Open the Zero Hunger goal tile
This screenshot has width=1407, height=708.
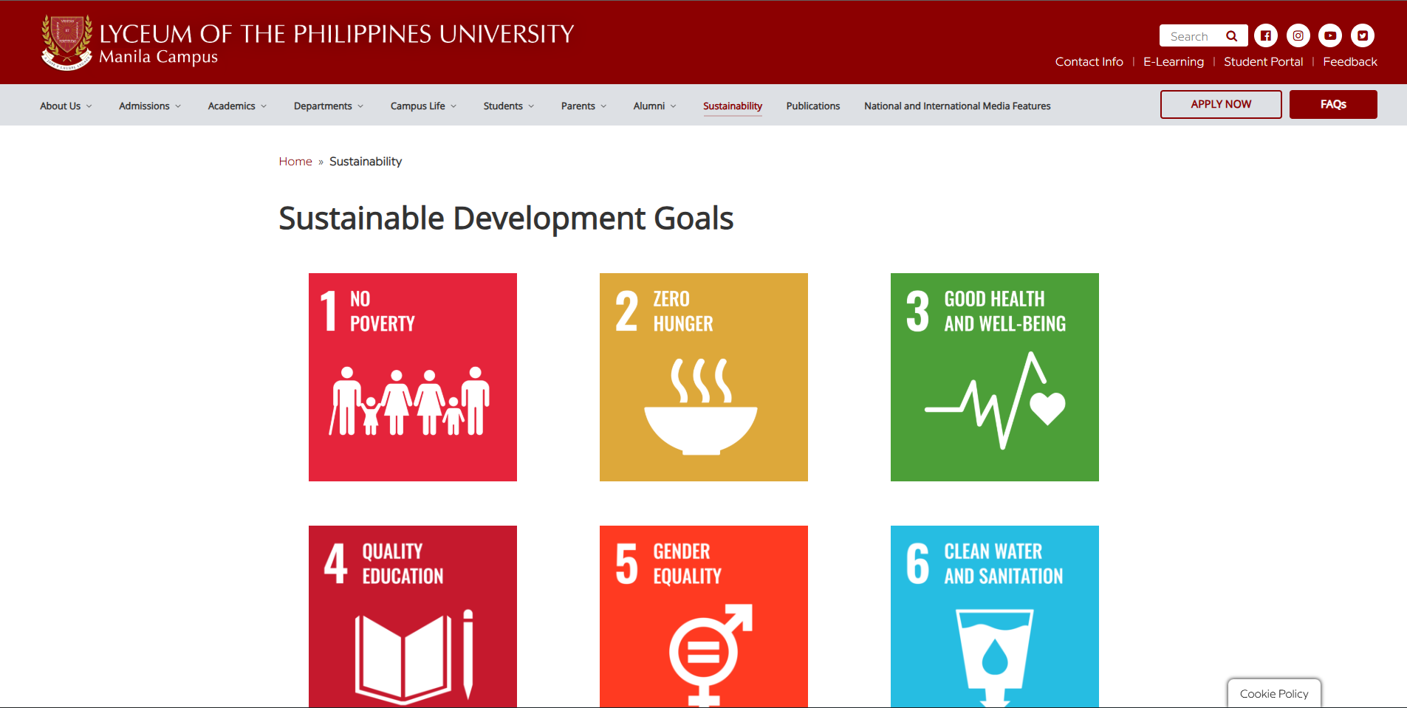[x=704, y=377]
